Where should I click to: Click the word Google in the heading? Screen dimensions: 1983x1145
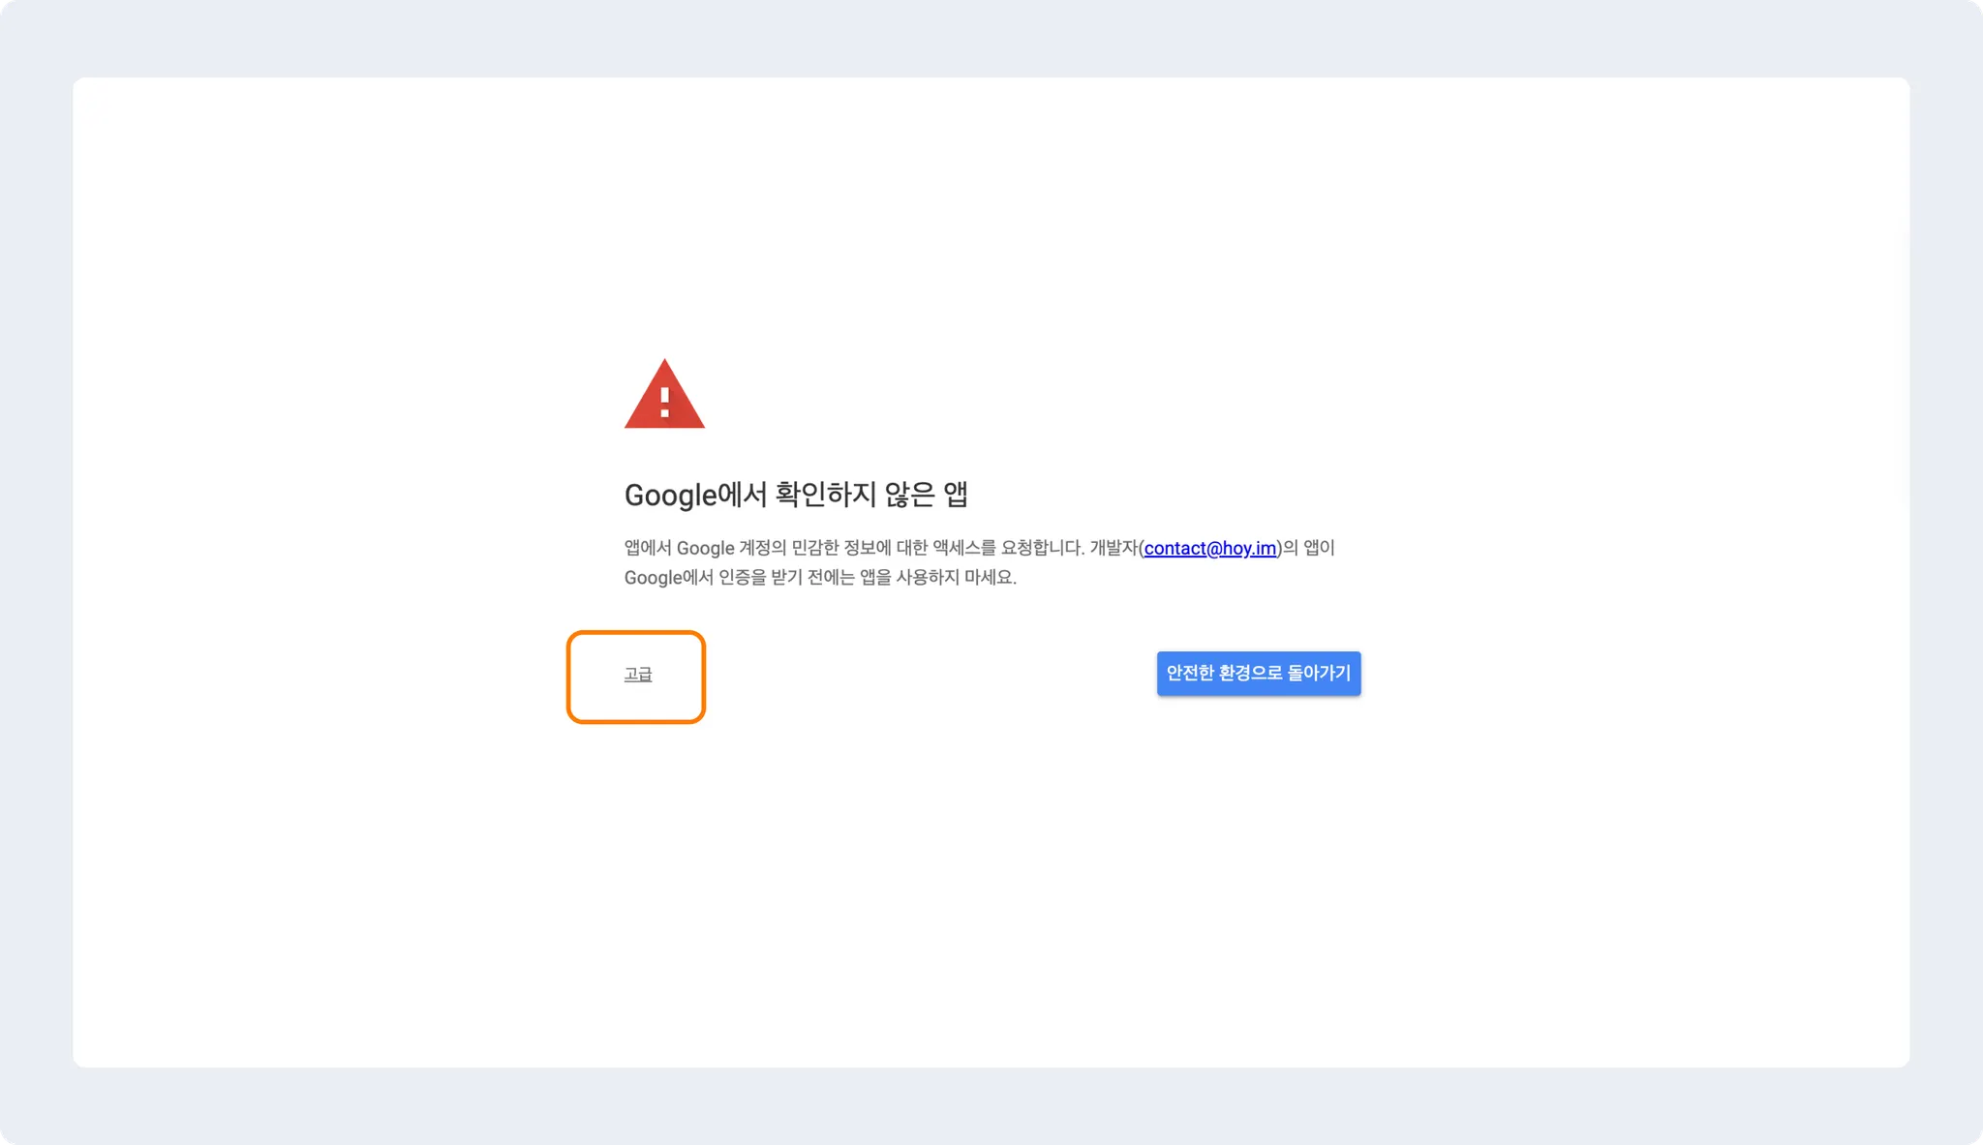(670, 496)
